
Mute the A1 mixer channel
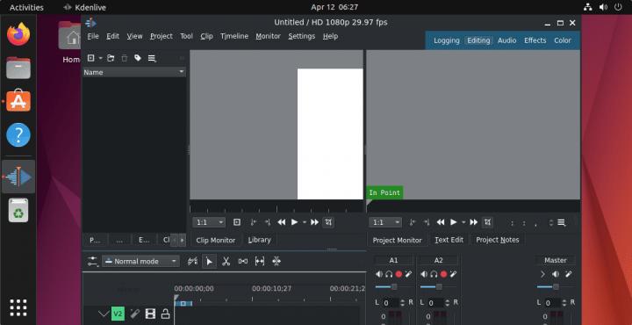pyautogui.click(x=379, y=274)
